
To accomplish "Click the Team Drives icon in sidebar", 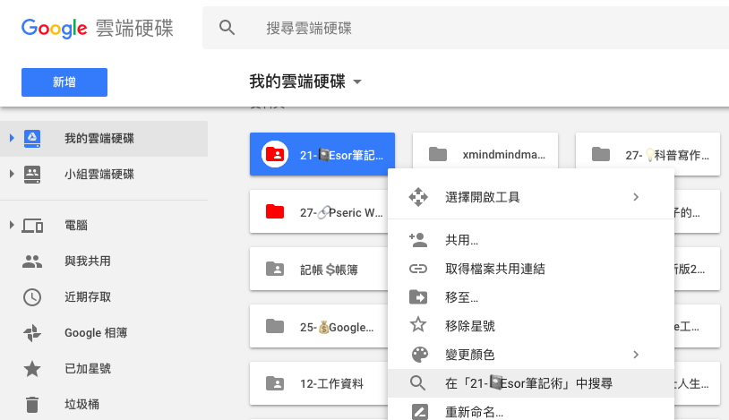I will (32, 175).
